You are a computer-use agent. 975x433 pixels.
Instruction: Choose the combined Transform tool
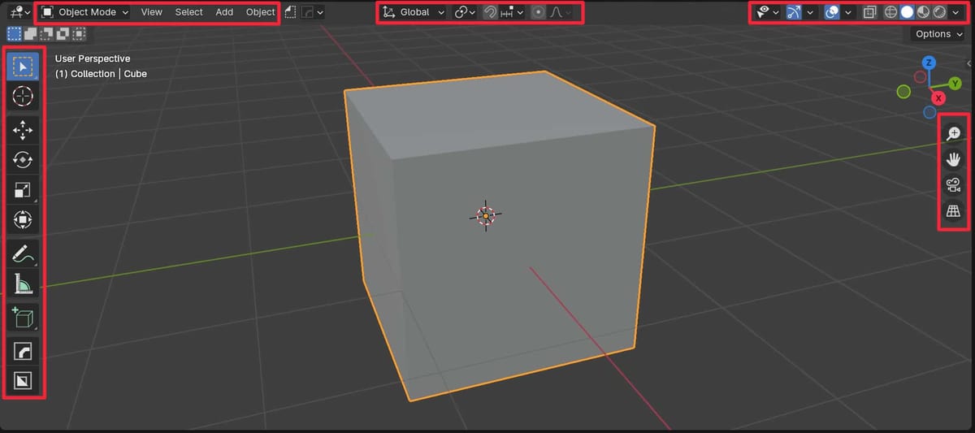pos(24,220)
